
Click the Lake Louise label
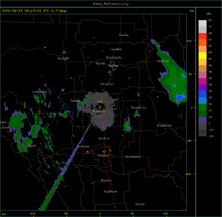(5, 125)
